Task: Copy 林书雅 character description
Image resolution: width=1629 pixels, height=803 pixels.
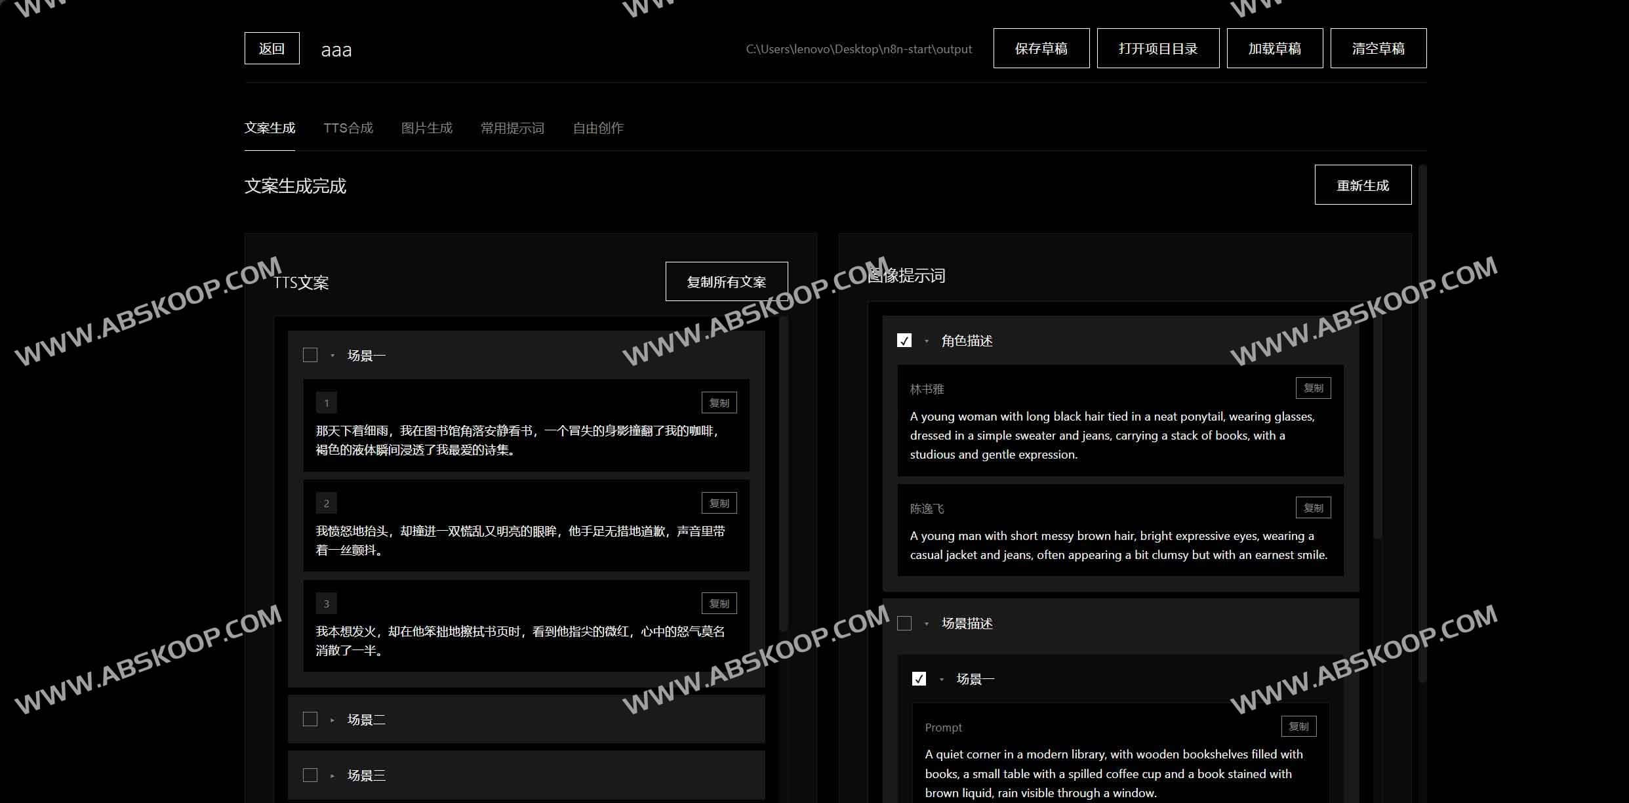Action: pyautogui.click(x=1314, y=388)
